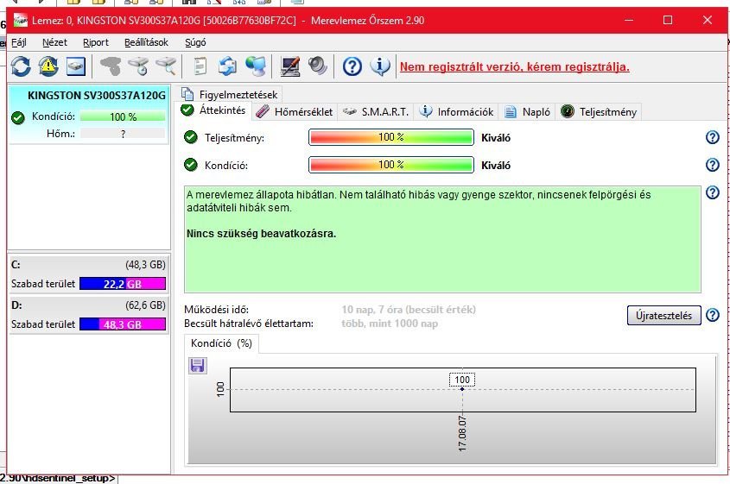Click the app icon in title bar
Image resolution: width=730 pixels, height=484 pixels.
[x=21, y=20]
